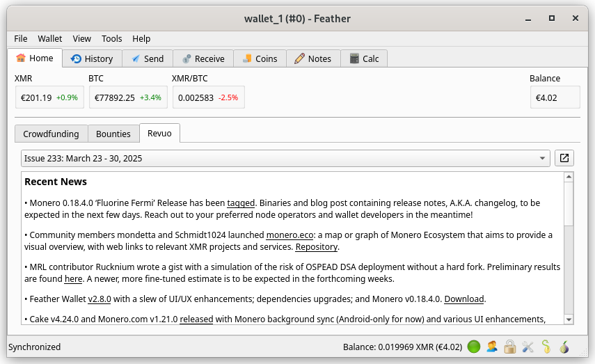The image size is (595, 364).
Task: Open Revuo issue in external browser icon
Action: click(564, 158)
